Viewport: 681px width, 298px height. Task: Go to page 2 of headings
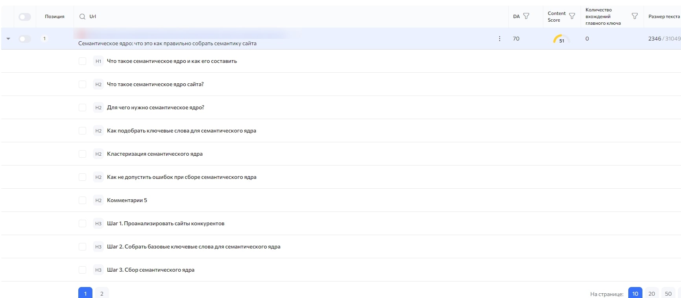102,293
